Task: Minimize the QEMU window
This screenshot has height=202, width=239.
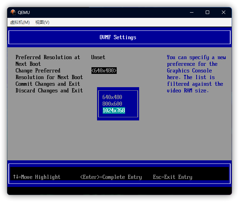Action: [x=191, y=12]
